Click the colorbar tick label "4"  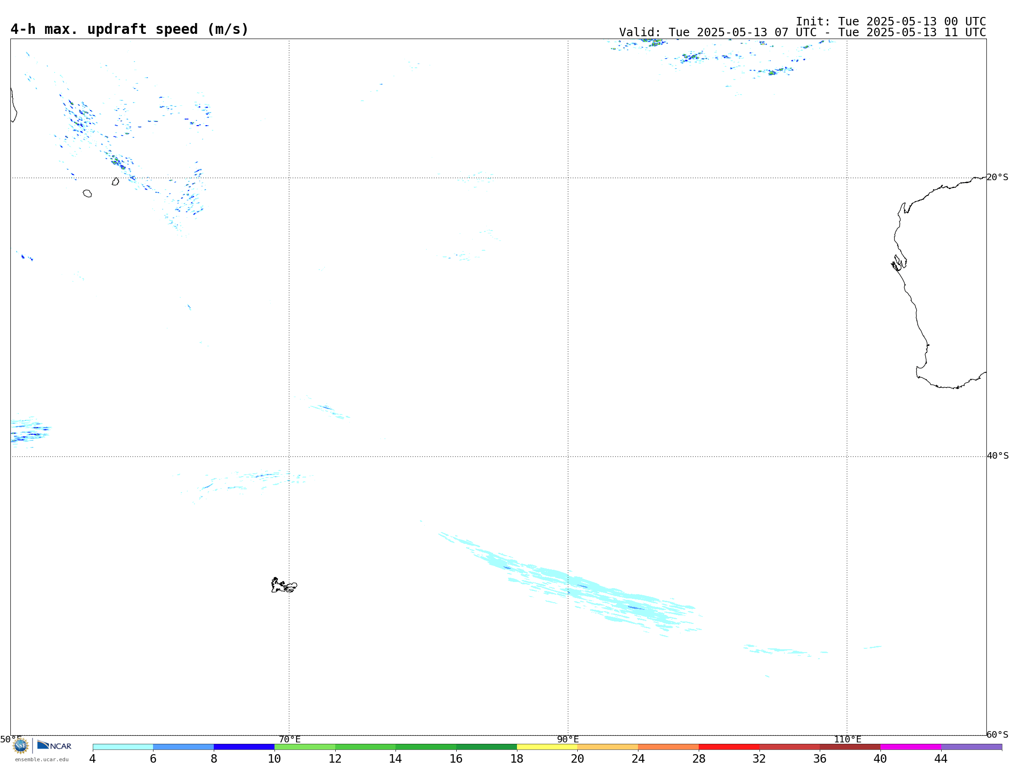[x=93, y=759]
